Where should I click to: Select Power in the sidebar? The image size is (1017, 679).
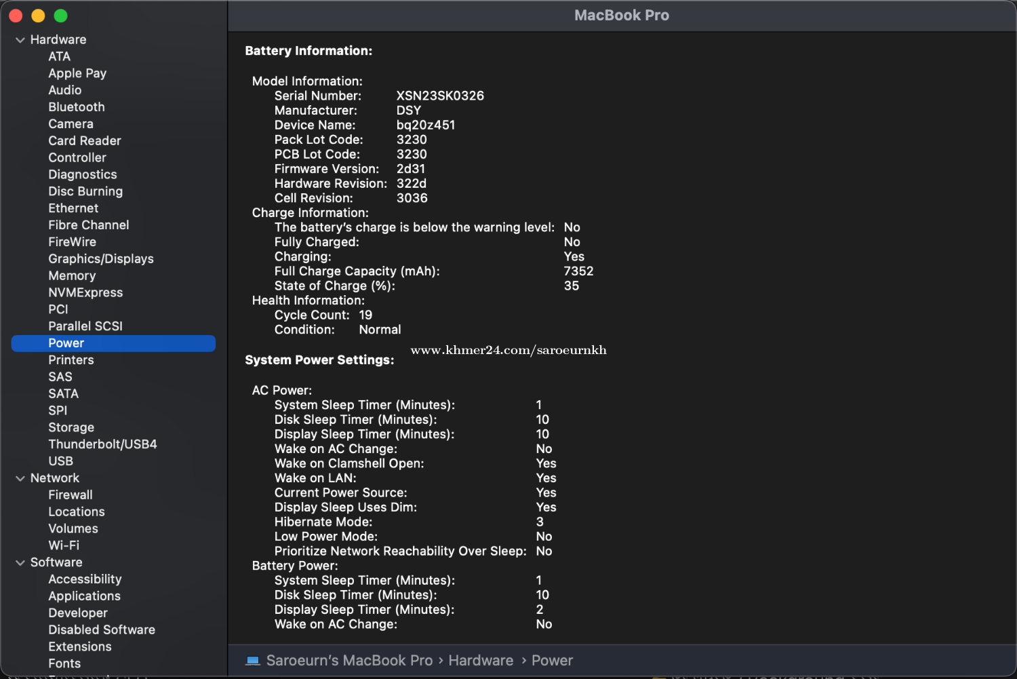pos(66,343)
